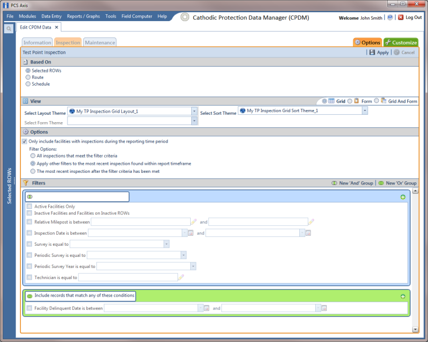
Task: Enable Facility Delinquent Date filter checkbox
Action: pyautogui.click(x=29, y=308)
